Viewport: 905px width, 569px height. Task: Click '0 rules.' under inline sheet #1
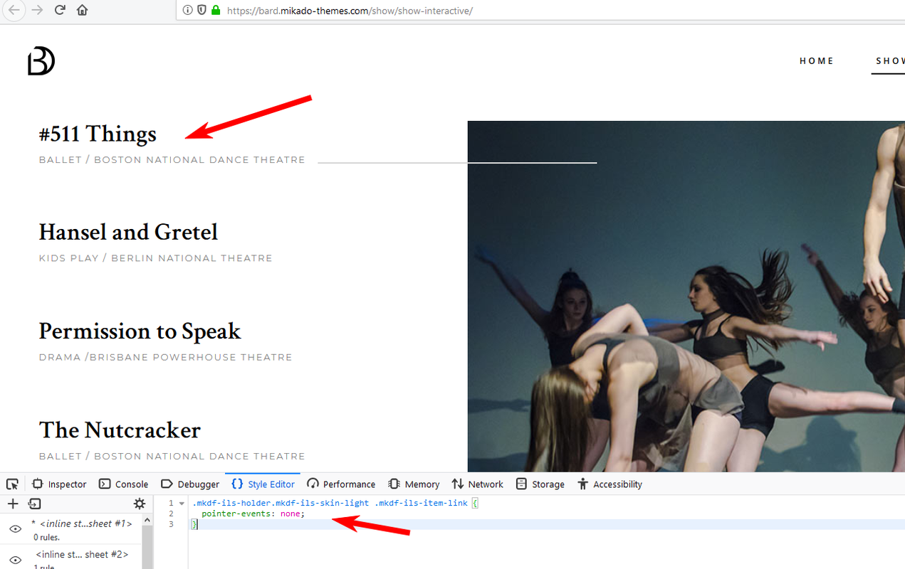point(48,538)
